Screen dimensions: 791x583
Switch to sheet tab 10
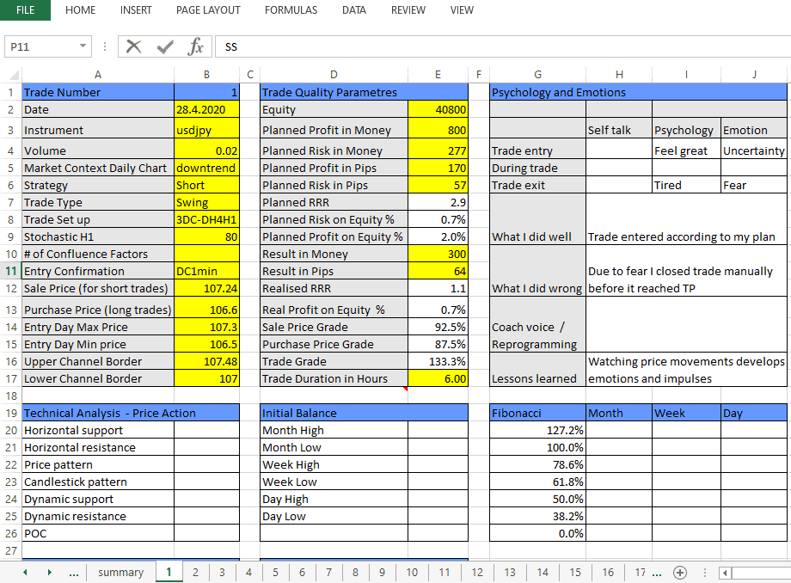[x=412, y=572]
